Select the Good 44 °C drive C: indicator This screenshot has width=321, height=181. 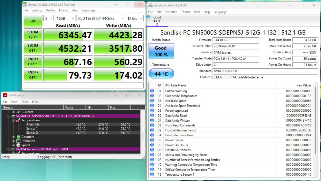coord(157,21)
